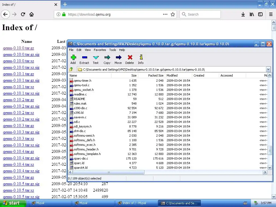Click the Created column header in 7-Zip
The image size is (276, 207).
[206, 75]
